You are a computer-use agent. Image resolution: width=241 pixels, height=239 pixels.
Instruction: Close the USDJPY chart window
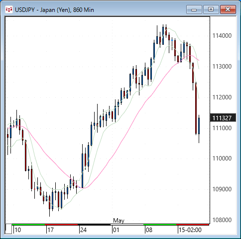click(228, 9)
